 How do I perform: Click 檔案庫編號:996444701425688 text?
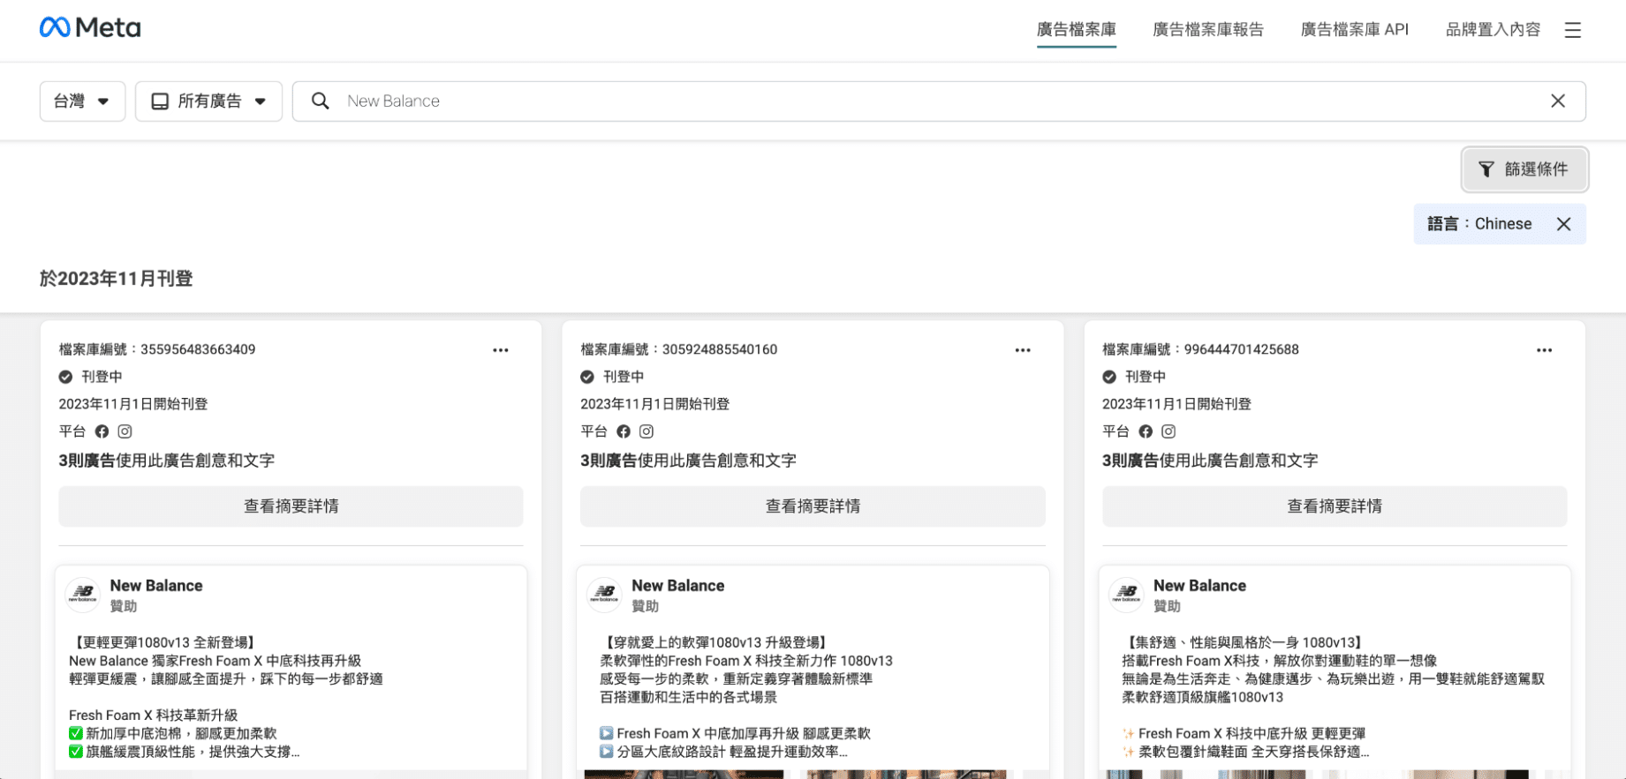(x=1200, y=349)
